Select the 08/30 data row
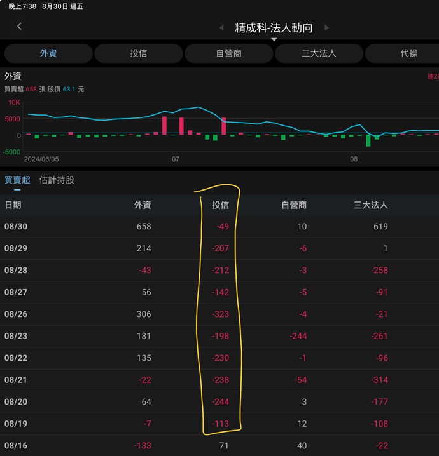Viewport: 439px width, 456px height. [x=219, y=227]
